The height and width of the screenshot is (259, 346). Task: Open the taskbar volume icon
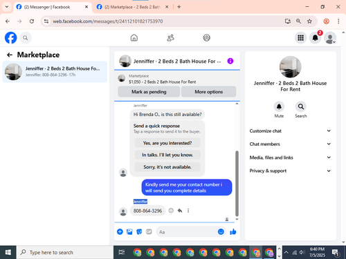tap(302, 252)
